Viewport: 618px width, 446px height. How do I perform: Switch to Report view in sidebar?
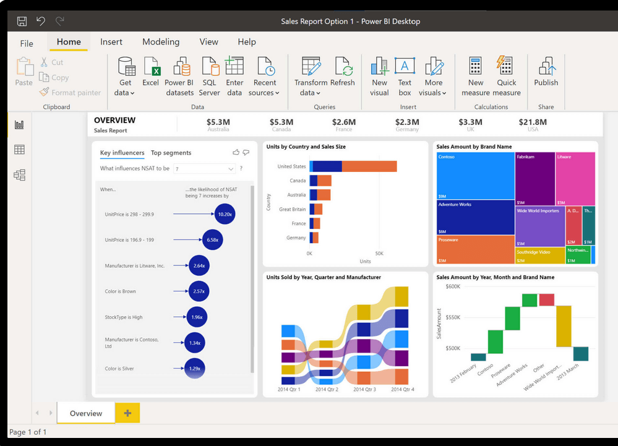click(x=19, y=125)
